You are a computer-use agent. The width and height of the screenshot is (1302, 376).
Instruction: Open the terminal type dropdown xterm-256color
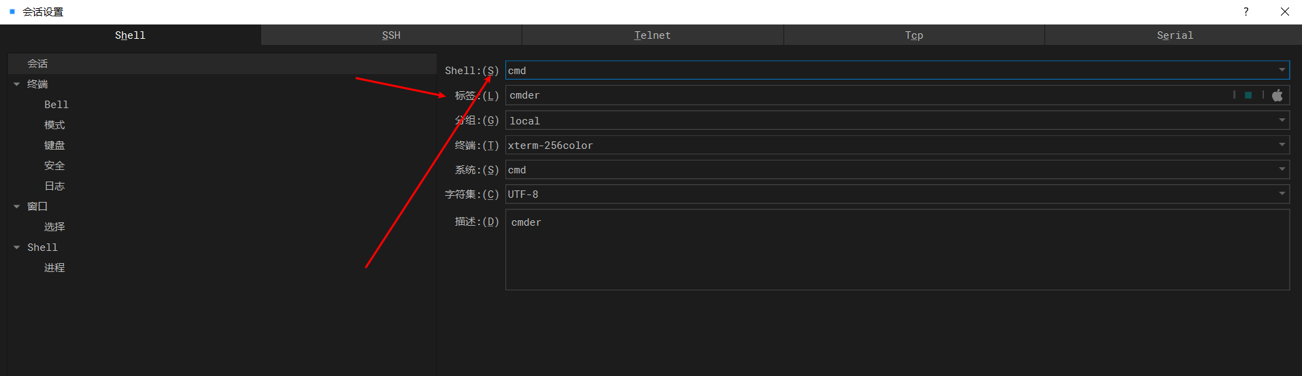coord(1282,145)
